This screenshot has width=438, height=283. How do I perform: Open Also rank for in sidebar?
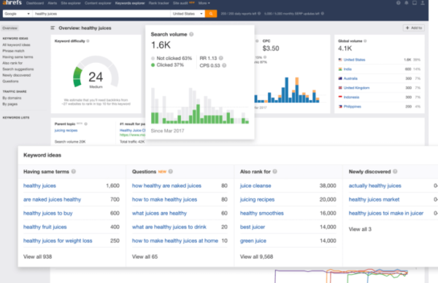(x=12, y=63)
